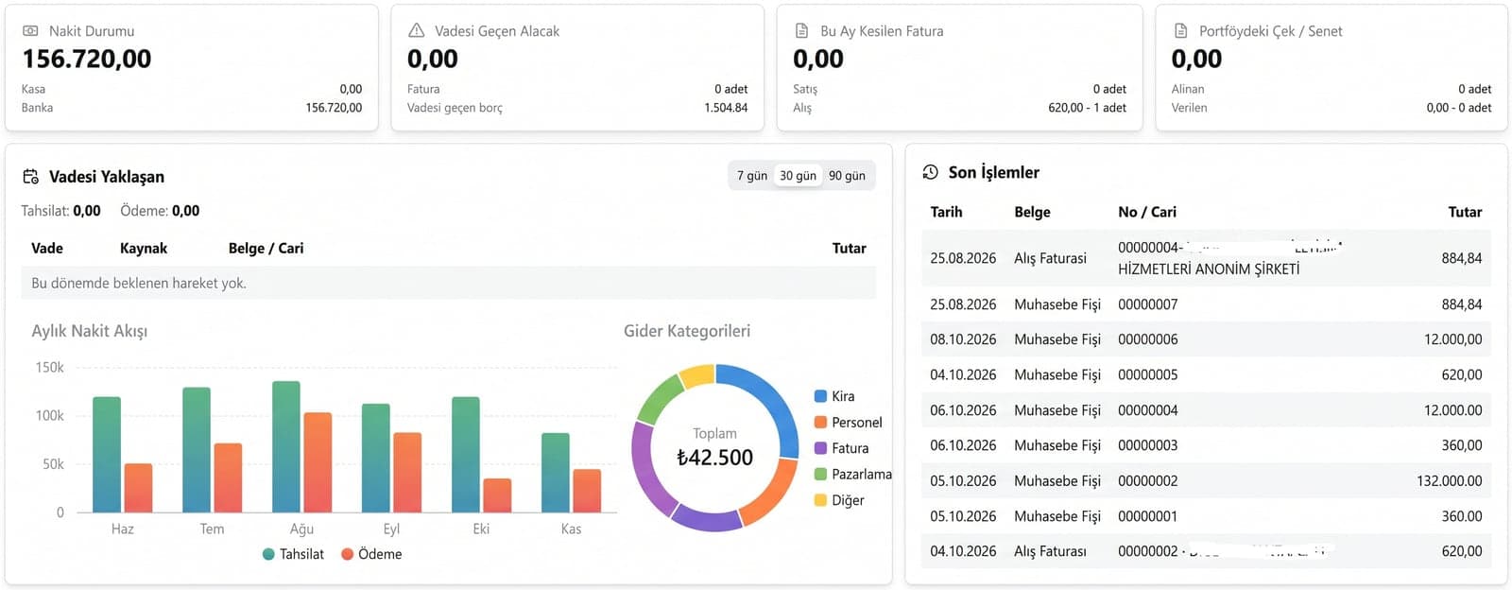Open the Alış Faturası row 00000004
Viewport: 1512px width, 590px height.
click(1206, 258)
